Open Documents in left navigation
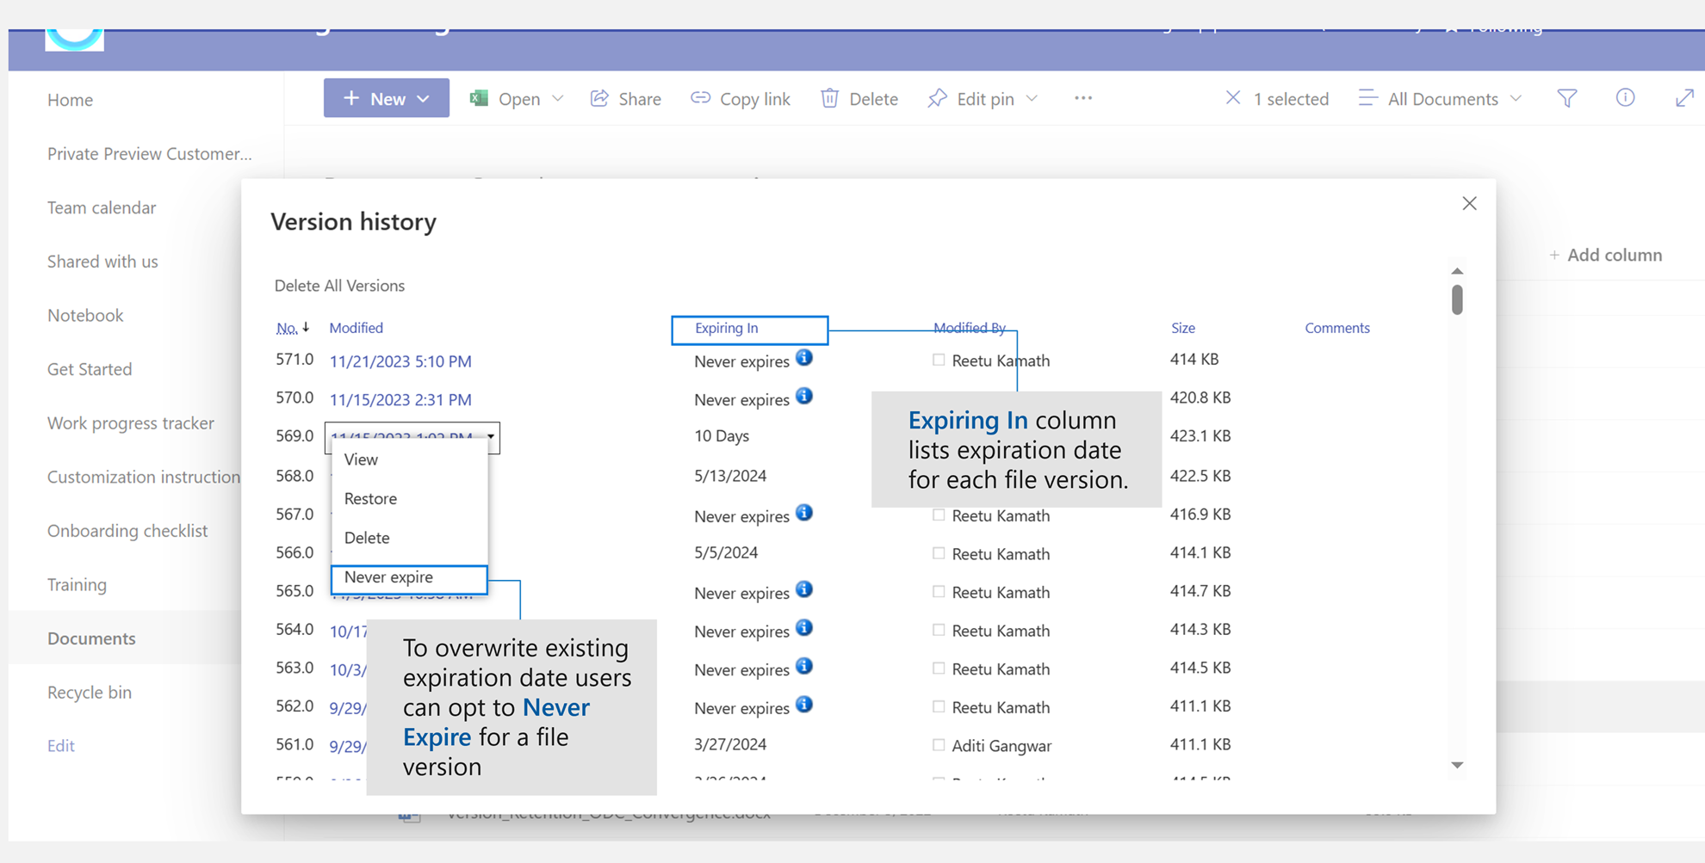The image size is (1705, 863). tap(91, 638)
